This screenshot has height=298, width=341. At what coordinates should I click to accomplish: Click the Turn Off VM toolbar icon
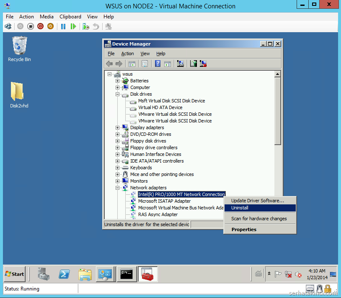pyautogui.click(x=31, y=26)
